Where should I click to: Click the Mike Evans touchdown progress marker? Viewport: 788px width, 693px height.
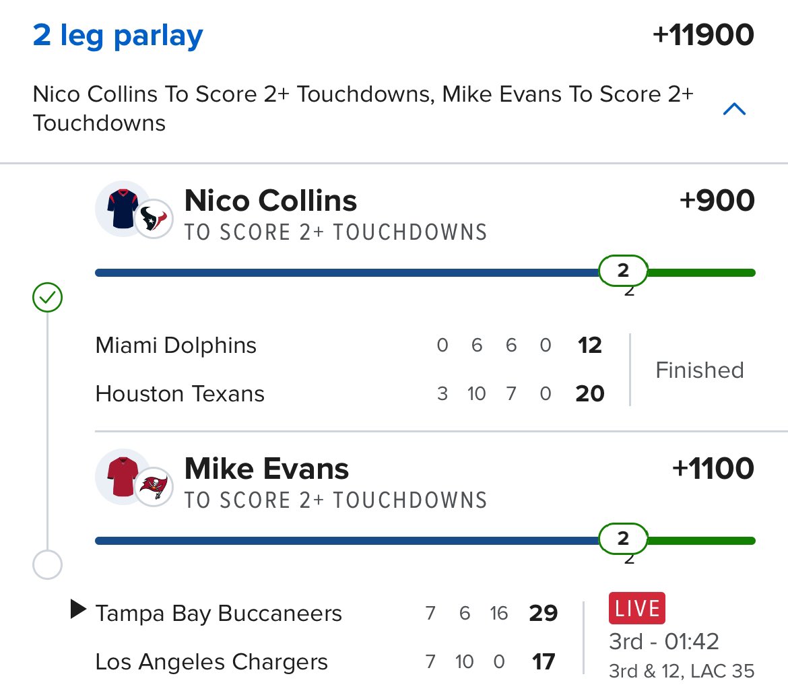pyautogui.click(x=623, y=539)
